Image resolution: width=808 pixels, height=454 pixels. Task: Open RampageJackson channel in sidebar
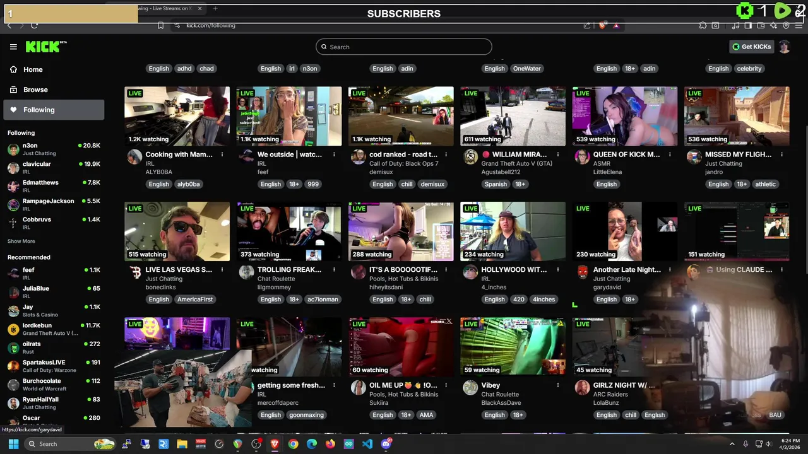click(54, 204)
